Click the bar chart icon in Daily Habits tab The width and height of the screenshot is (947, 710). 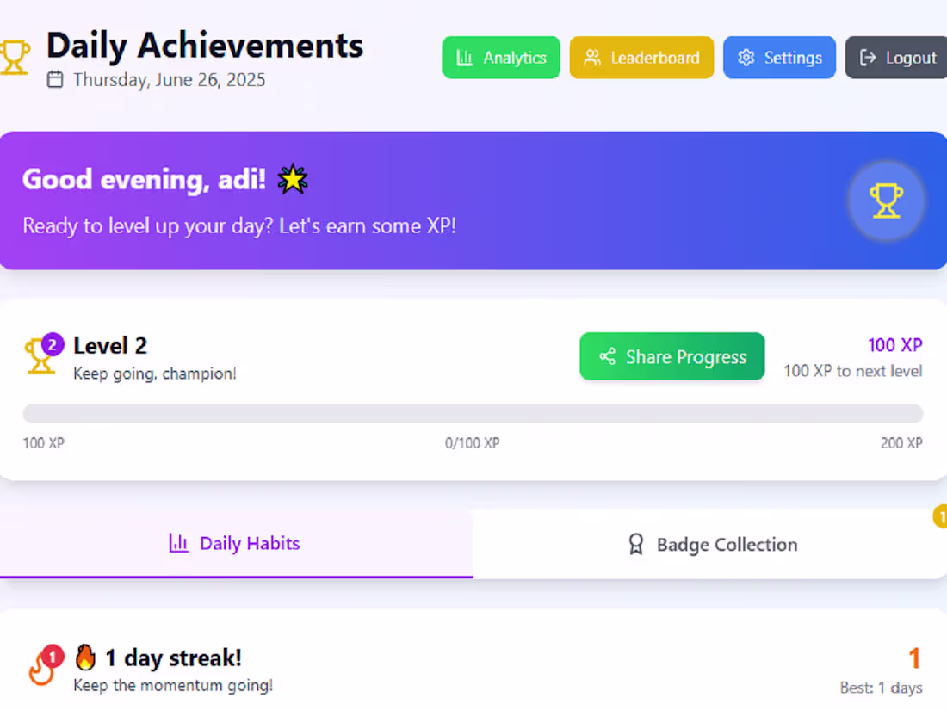(178, 543)
